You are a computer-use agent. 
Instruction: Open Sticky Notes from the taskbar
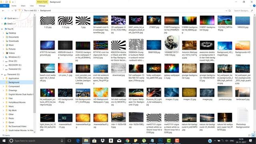pyautogui.click(x=136, y=140)
